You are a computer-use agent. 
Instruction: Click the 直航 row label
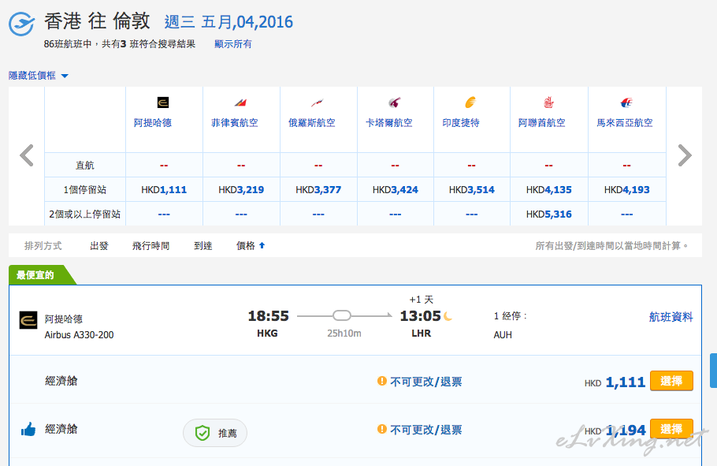point(85,166)
